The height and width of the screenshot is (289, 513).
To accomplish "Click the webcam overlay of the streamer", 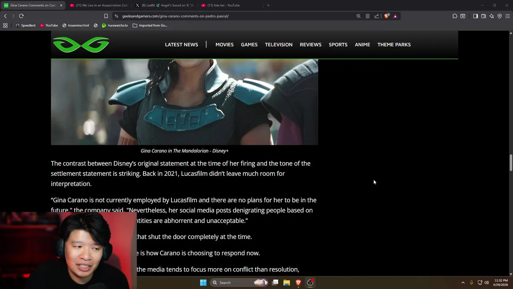I will (x=68, y=250).
